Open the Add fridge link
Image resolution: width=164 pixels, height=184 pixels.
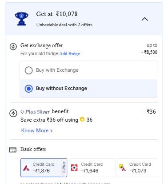pos(69,53)
